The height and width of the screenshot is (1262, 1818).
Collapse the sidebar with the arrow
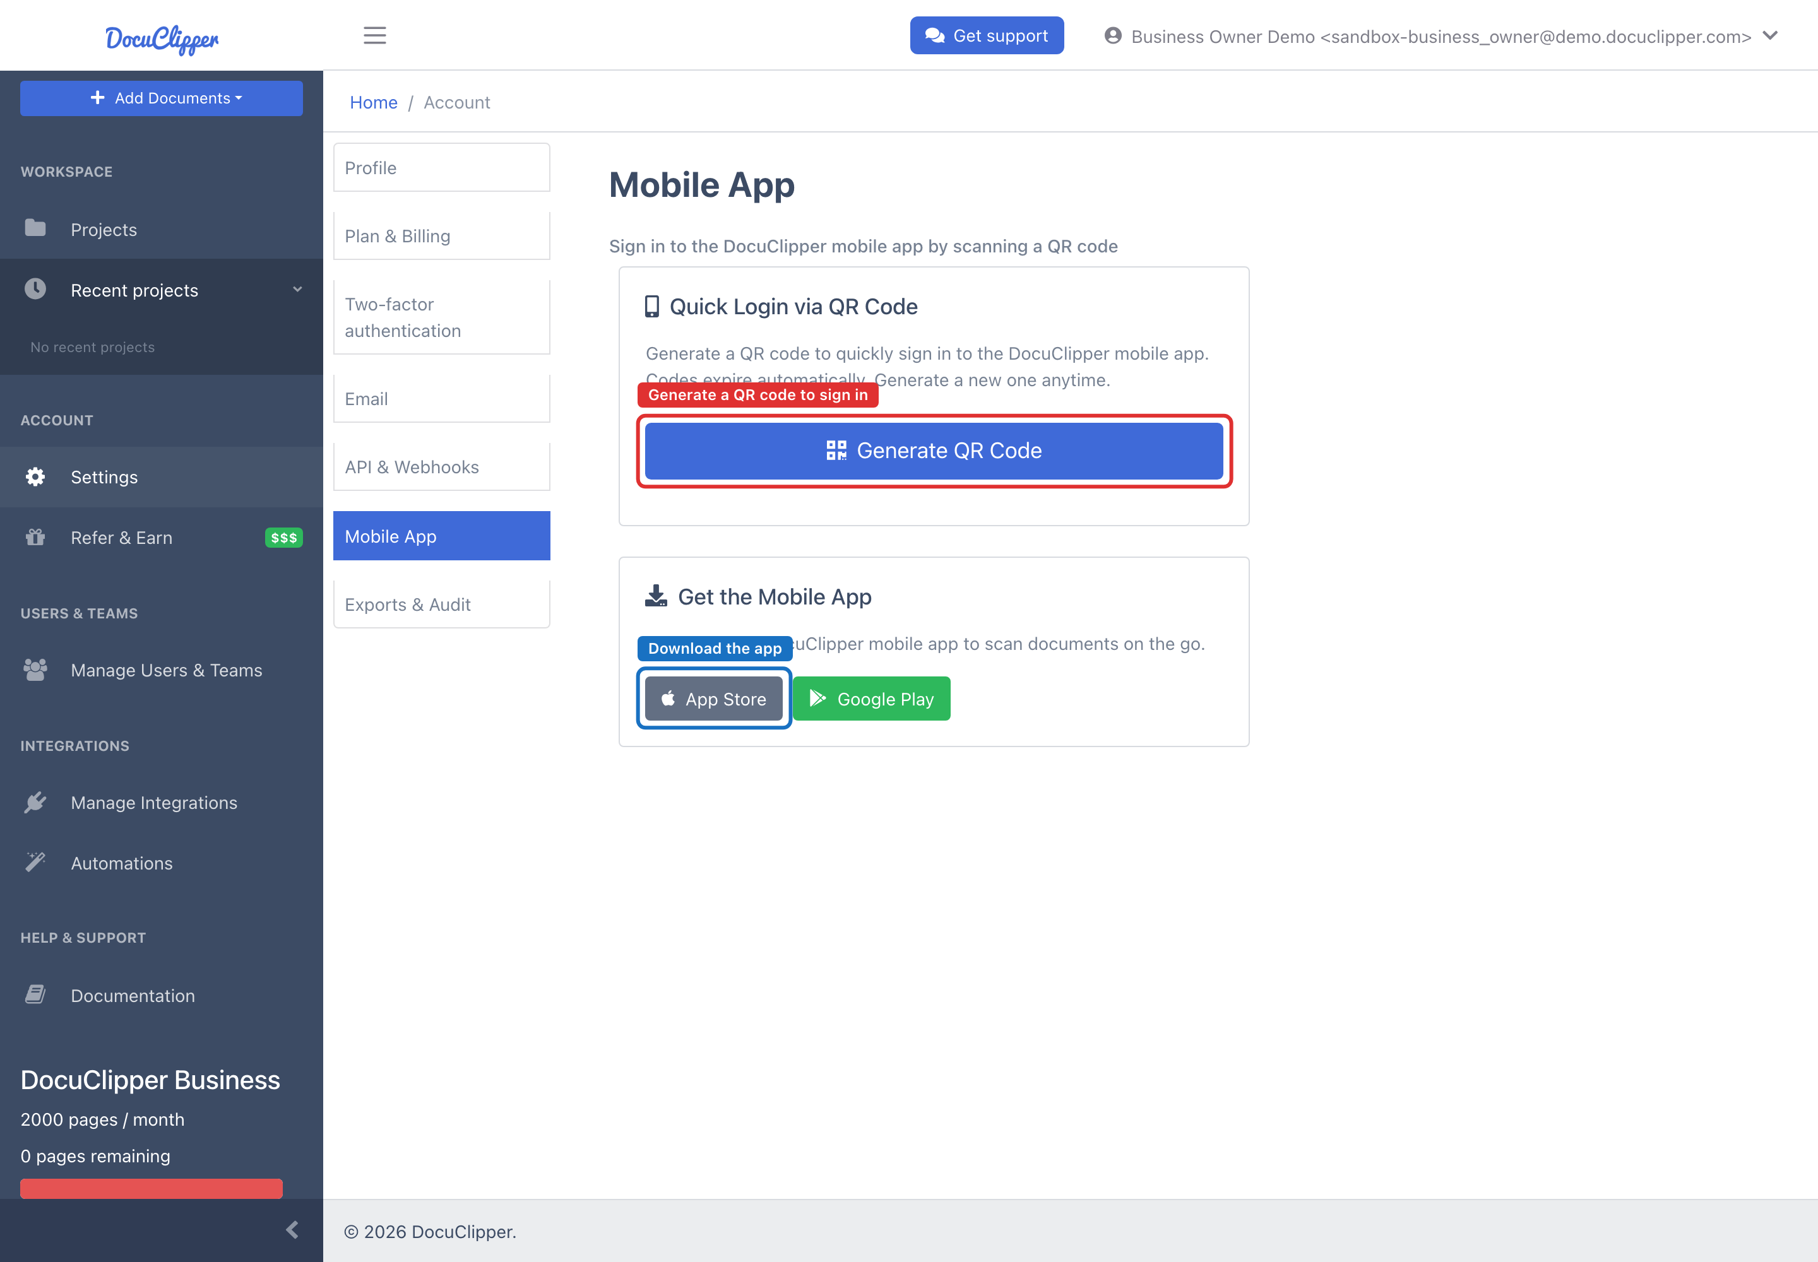pos(292,1230)
